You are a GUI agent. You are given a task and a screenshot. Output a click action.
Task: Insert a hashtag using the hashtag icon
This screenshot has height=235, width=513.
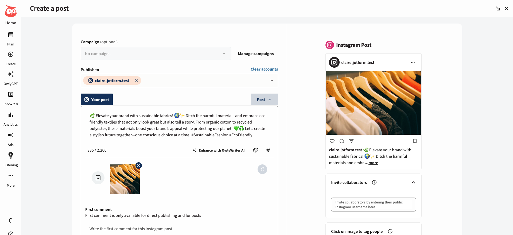coord(268,150)
